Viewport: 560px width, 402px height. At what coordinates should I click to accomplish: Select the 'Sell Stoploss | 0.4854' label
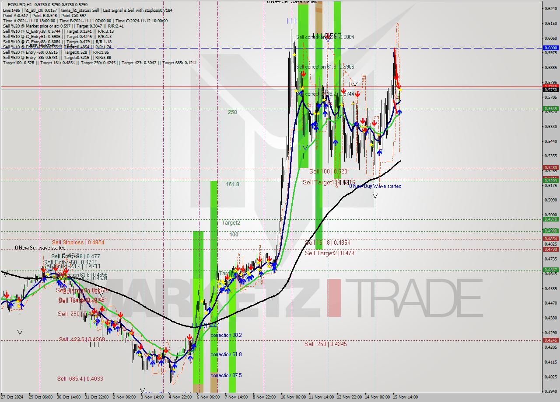click(78, 242)
